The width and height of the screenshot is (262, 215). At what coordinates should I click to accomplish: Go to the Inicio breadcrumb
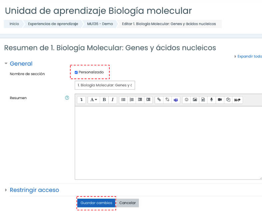(x=14, y=24)
